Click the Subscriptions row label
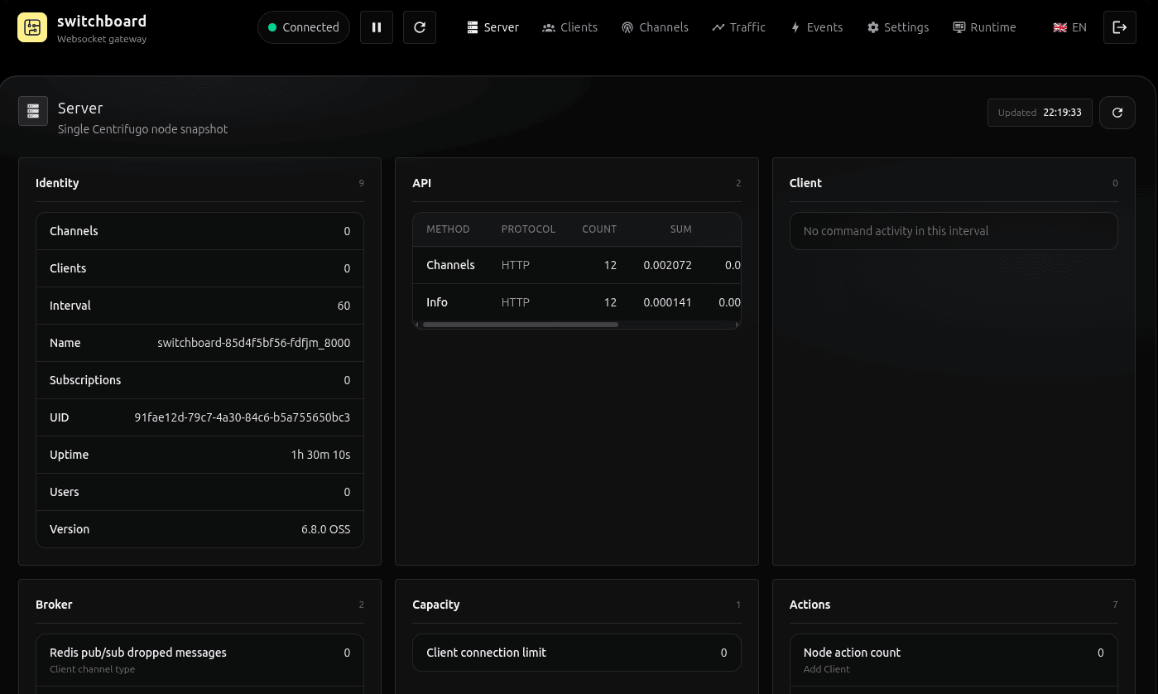 coord(85,380)
